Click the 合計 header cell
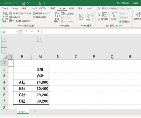 click(x=40, y=76)
